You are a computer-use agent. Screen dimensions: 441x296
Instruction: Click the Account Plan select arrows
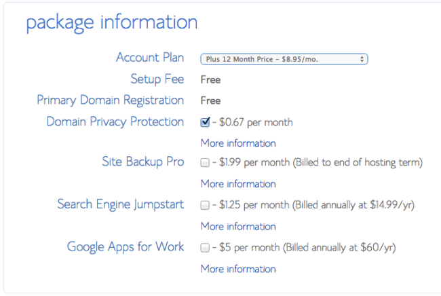tap(363, 59)
